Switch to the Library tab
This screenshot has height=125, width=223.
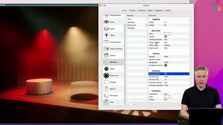(168, 10)
